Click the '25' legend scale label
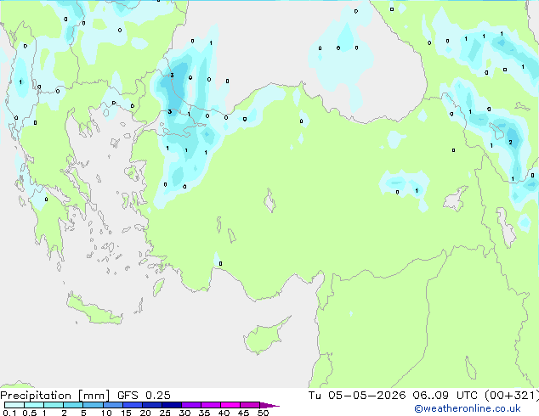 coord(165,413)
